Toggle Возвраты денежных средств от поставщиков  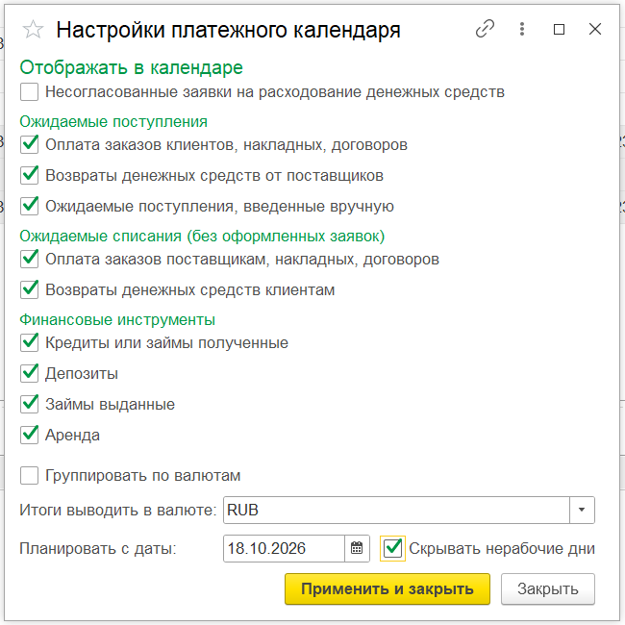29,175
